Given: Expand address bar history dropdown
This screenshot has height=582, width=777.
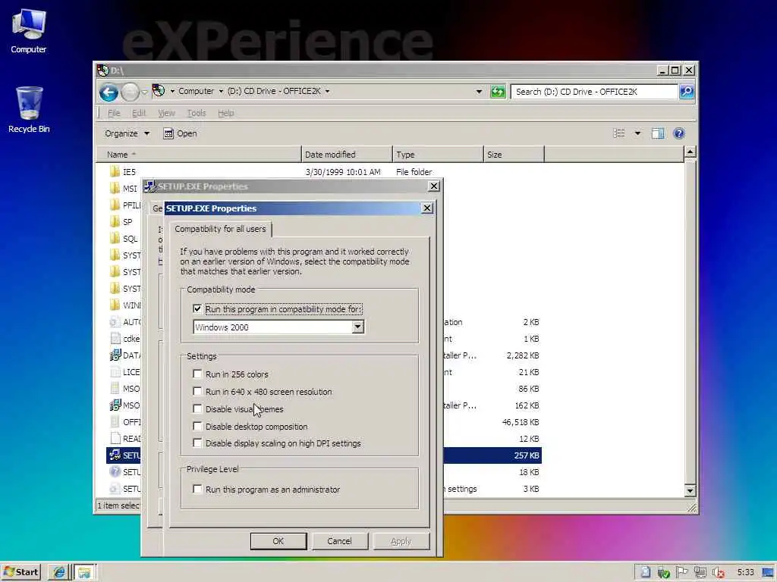Looking at the screenshot, I should (479, 92).
